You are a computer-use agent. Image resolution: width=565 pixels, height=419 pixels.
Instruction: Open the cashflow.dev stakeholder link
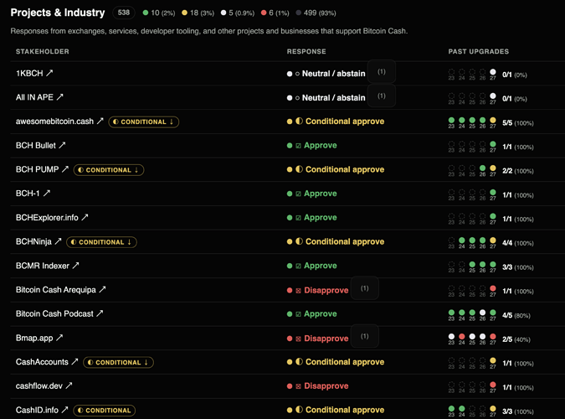[39, 385]
